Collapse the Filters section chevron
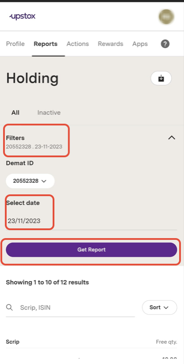 point(172,138)
